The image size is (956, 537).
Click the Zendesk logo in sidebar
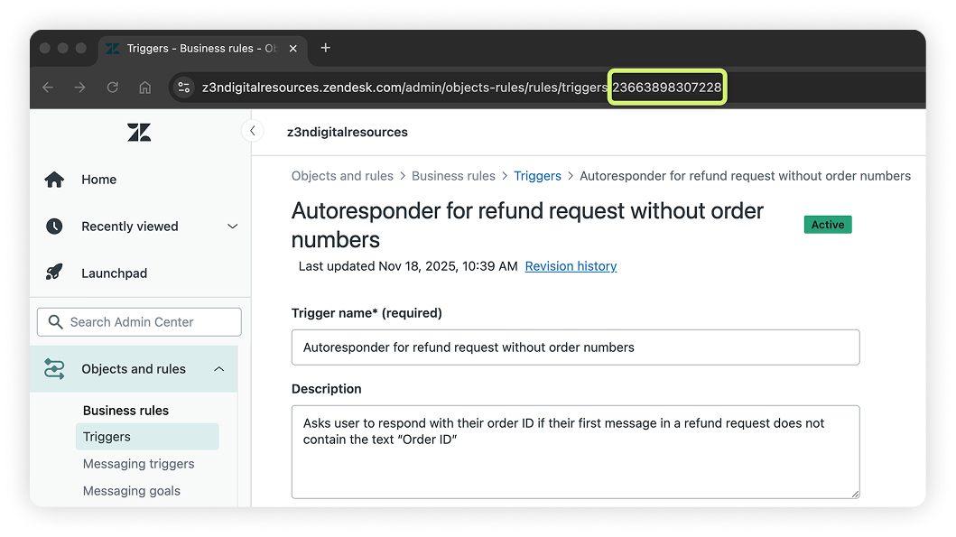coord(139,133)
